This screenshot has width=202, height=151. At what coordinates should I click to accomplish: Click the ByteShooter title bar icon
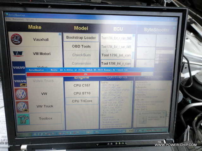[6, 15]
